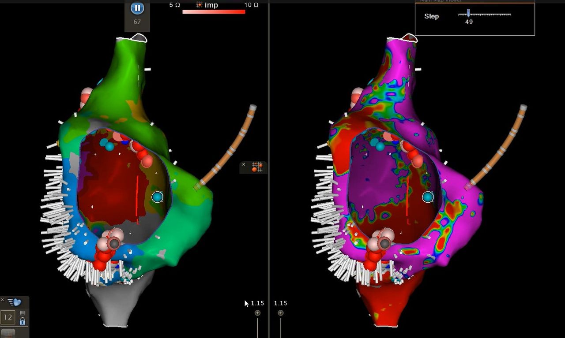Click the ablation tag grid icon
The width and height of the screenshot is (565, 338).
257,167
